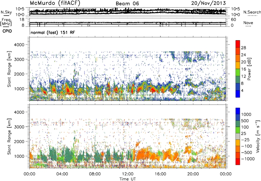
Task: Click the '2000' tick on velocity panel axis
Action: (x=19, y=141)
